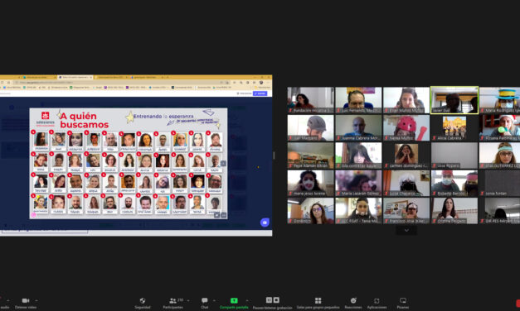This screenshot has width=520, height=311.
Task: Open Salas para grupos pequeños
Action: pos(318,303)
